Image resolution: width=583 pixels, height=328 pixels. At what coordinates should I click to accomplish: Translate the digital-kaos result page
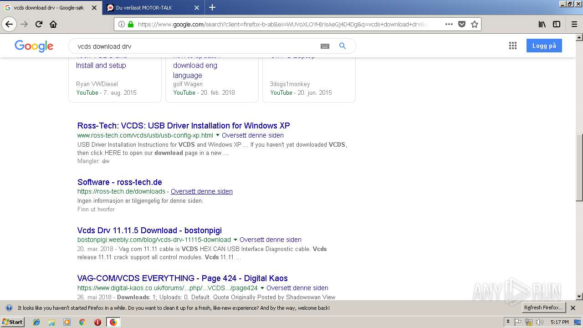coord(297,288)
